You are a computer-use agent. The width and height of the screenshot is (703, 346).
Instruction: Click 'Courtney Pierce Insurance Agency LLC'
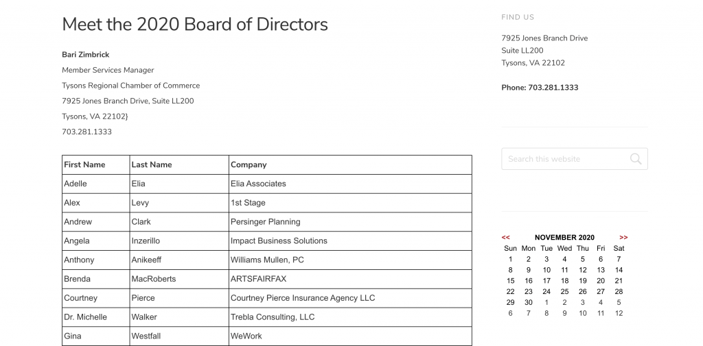(x=350, y=298)
